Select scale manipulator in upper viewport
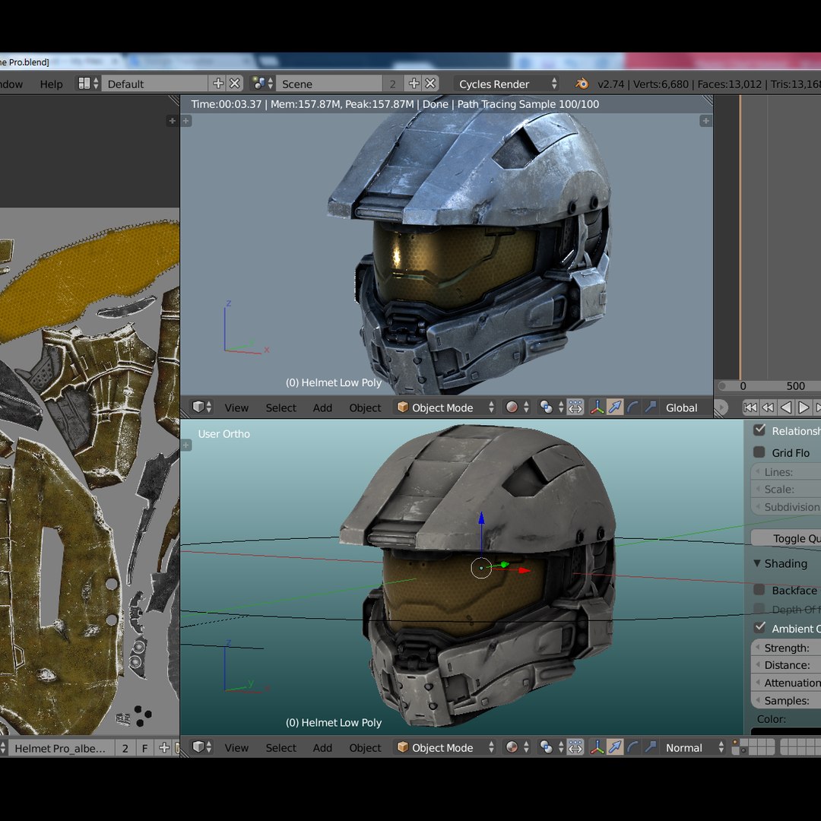 pyautogui.click(x=650, y=407)
